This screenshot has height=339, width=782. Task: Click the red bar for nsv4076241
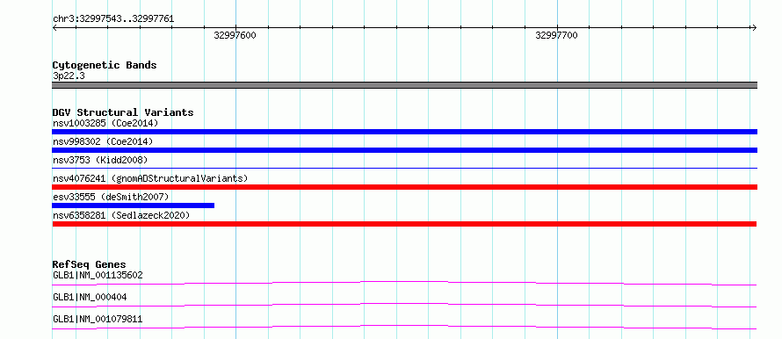pyautogui.click(x=404, y=187)
